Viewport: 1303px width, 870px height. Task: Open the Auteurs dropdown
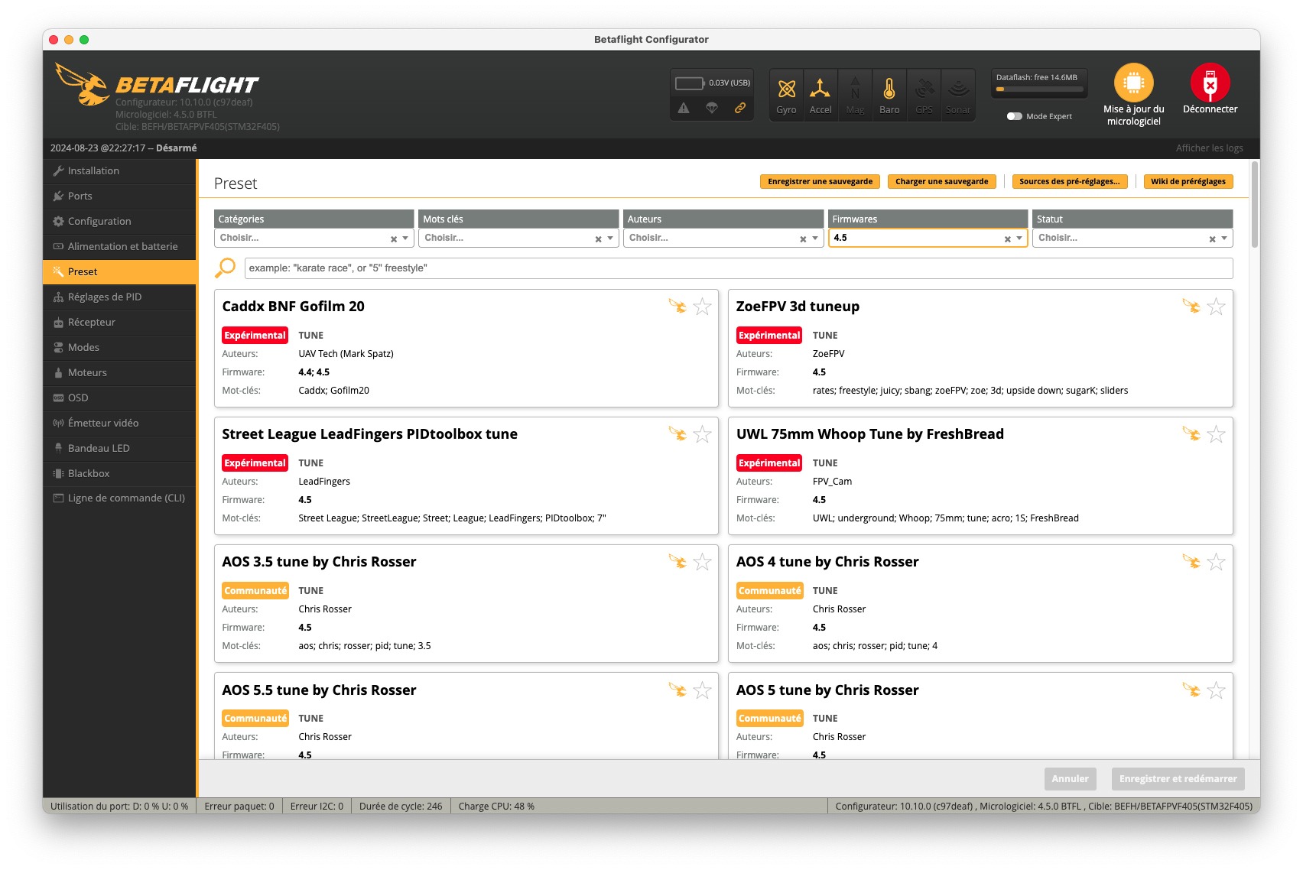(723, 238)
